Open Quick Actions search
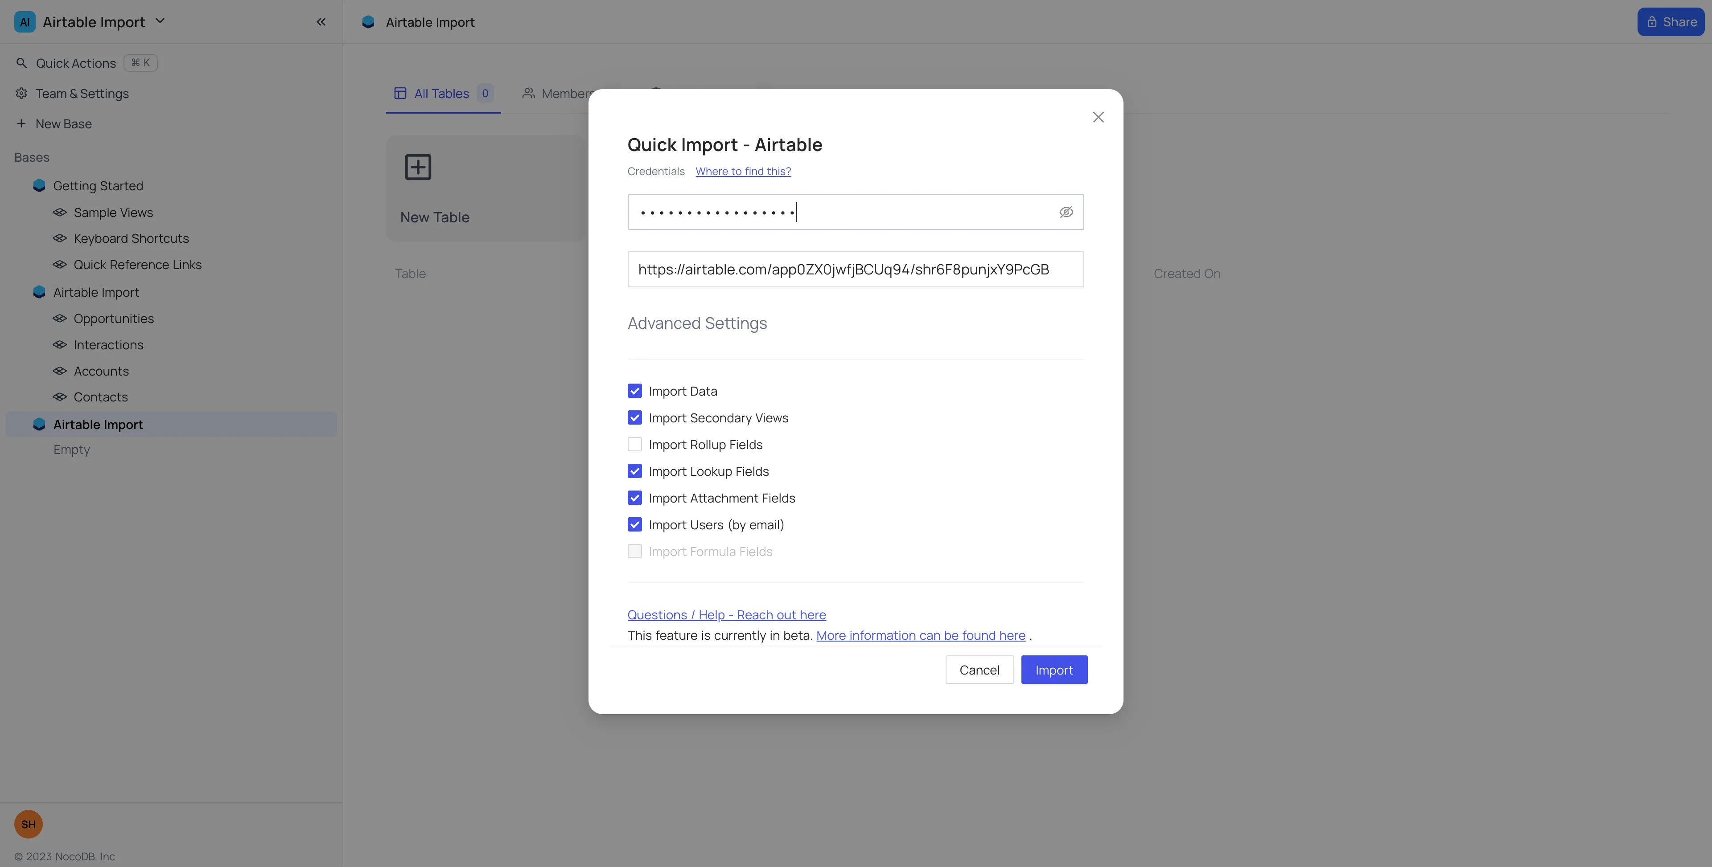The width and height of the screenshot is (1712, 867). coord(75,62)
